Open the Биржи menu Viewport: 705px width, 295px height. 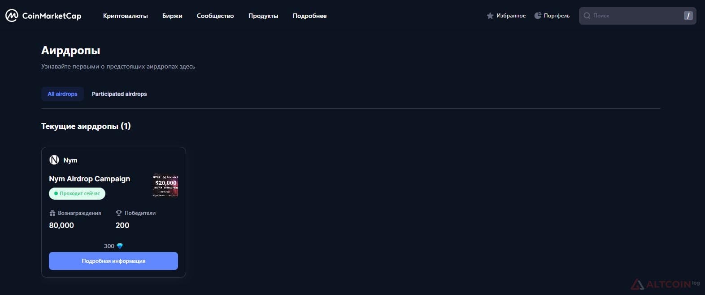pyautogui.click(x=172, y=16)
